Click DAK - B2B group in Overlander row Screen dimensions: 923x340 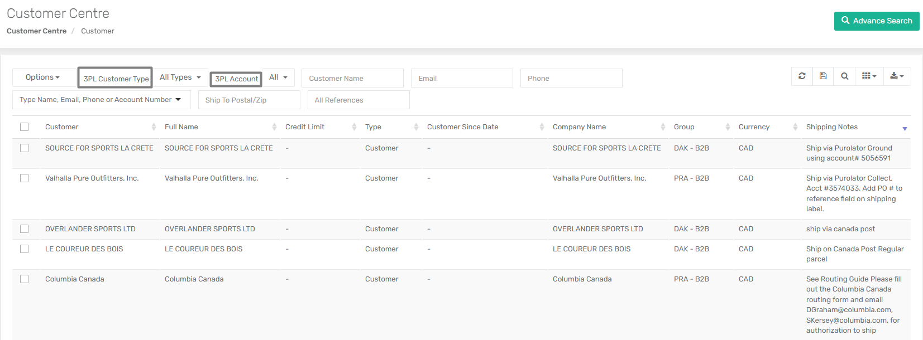coord(691,229)
